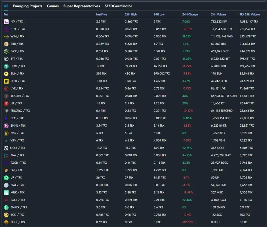The width and height of the screenshot is (267, 227).
Task: Click the ROCKET token icon
Action: click(6, 96)
